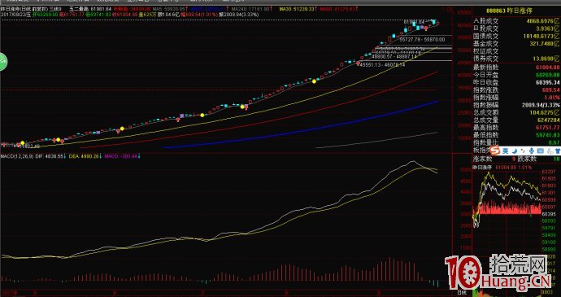The height and width of the screenshot is (297, 561).
Task: Select the A股成交 row
Action: coord(516,21)
